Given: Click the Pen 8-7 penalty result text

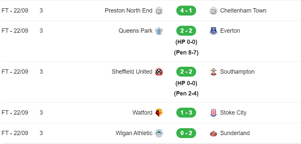Looking at the screenshot, I should click(x=186, y=53).
